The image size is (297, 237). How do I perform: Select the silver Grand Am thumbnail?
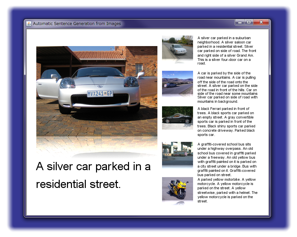(178, 47)
